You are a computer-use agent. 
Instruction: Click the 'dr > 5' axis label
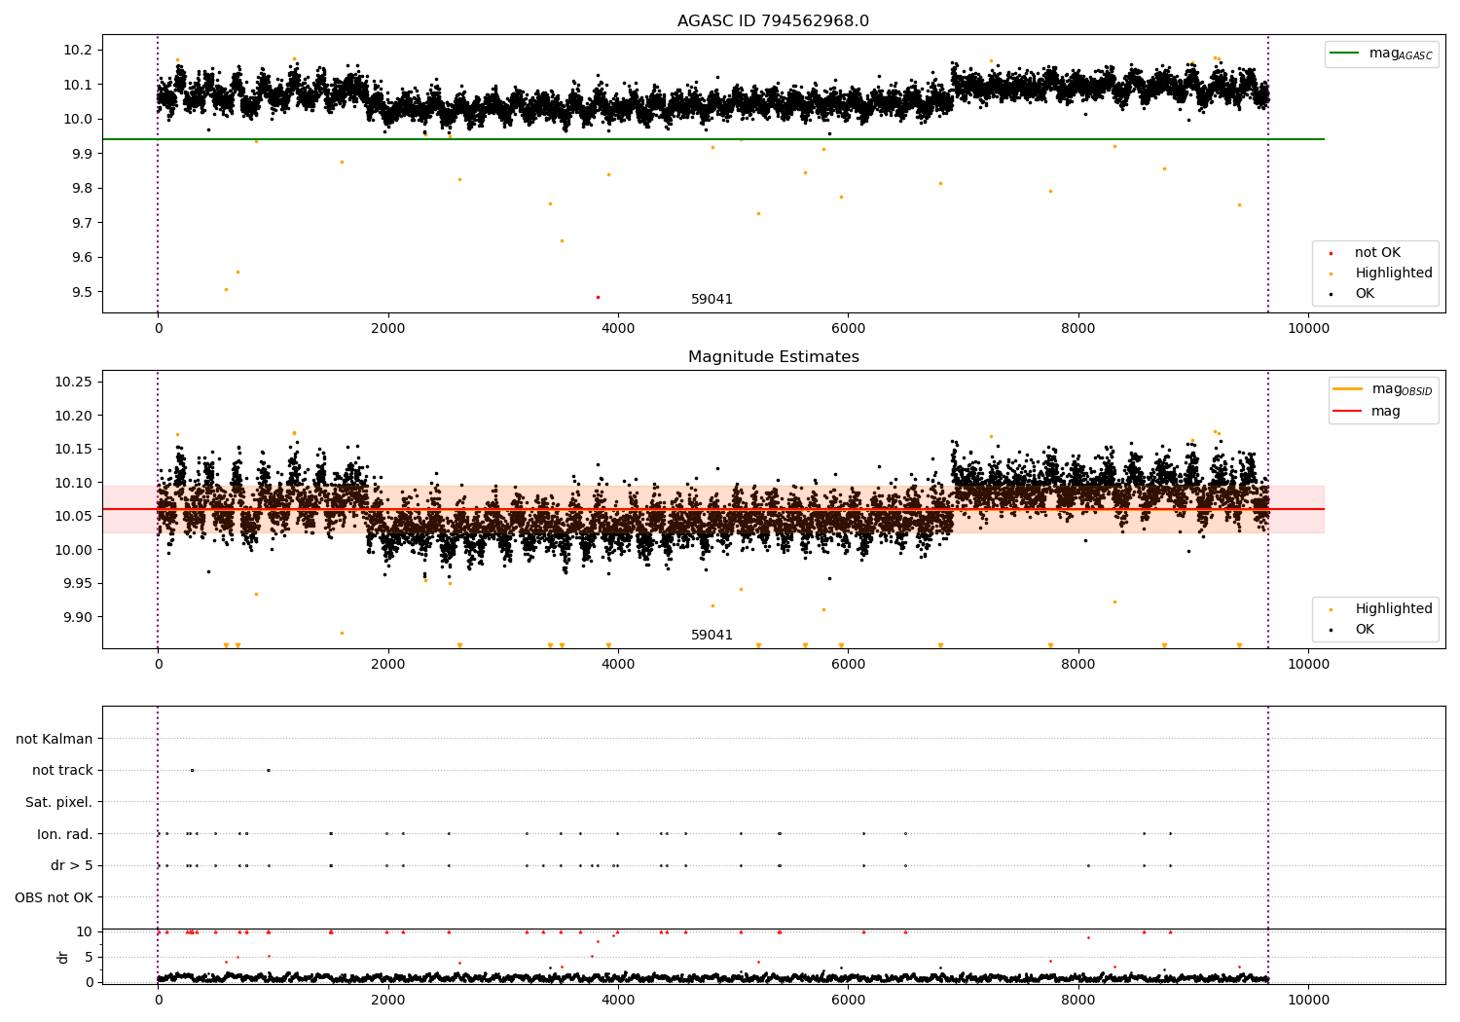(x=72, y=866)
